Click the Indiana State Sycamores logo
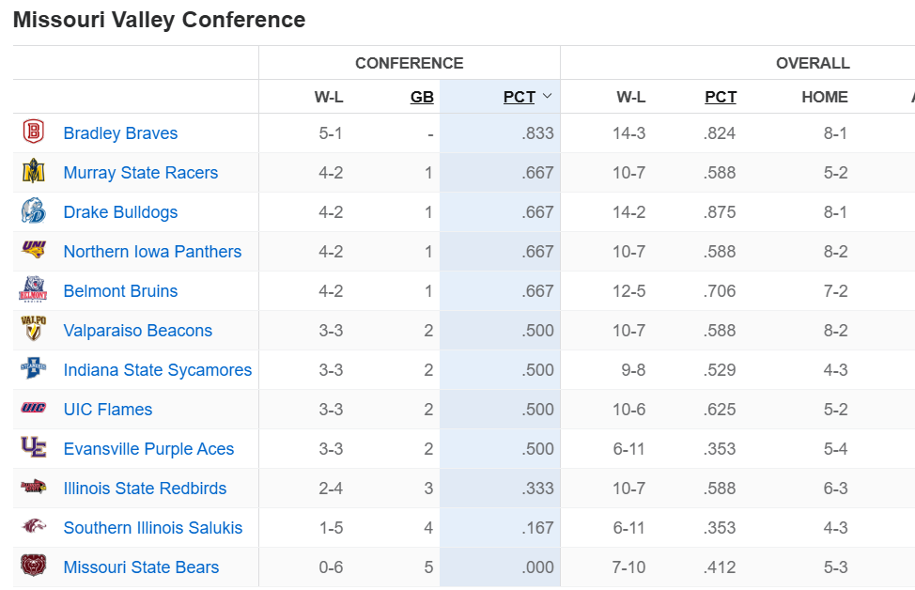The height and width of the screenshot is (590, 915). tap(33, 368)
